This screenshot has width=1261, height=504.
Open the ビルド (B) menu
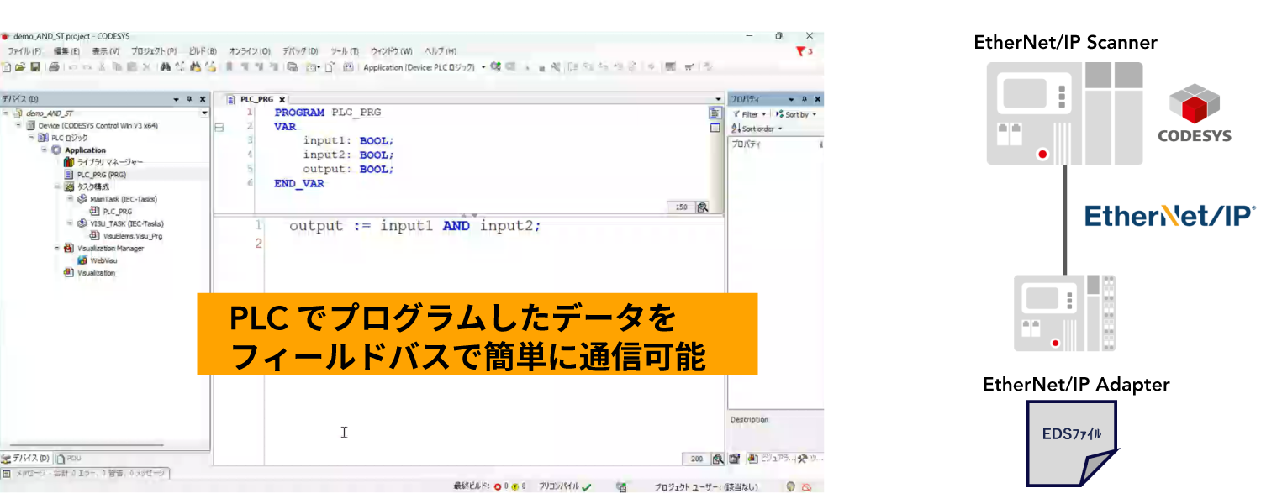coord(203,51)
